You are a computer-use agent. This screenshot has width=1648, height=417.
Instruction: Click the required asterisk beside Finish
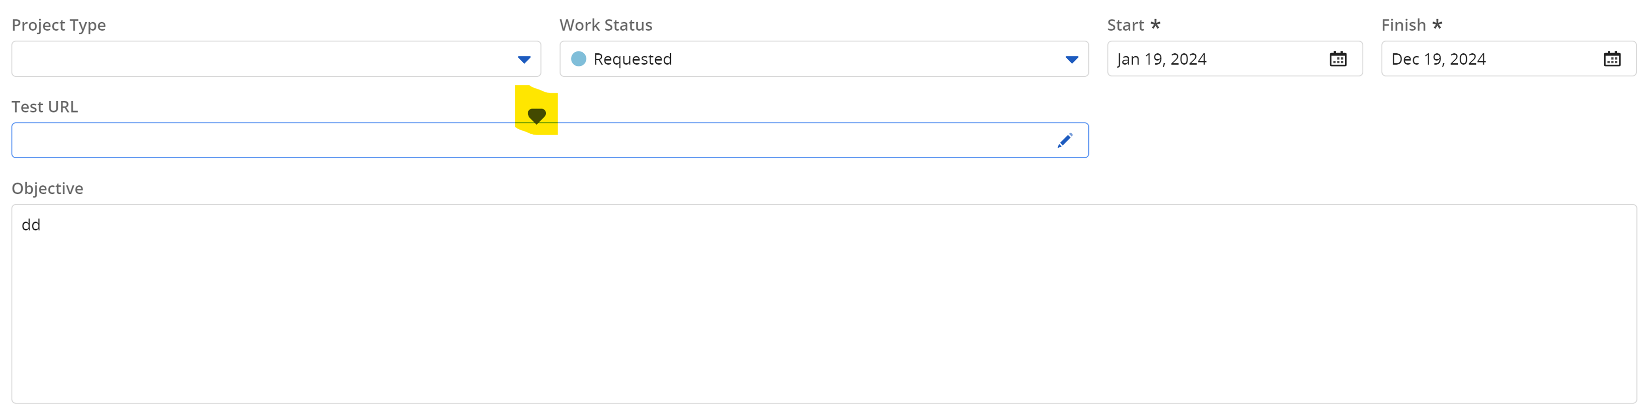[x=1437, y=24]
